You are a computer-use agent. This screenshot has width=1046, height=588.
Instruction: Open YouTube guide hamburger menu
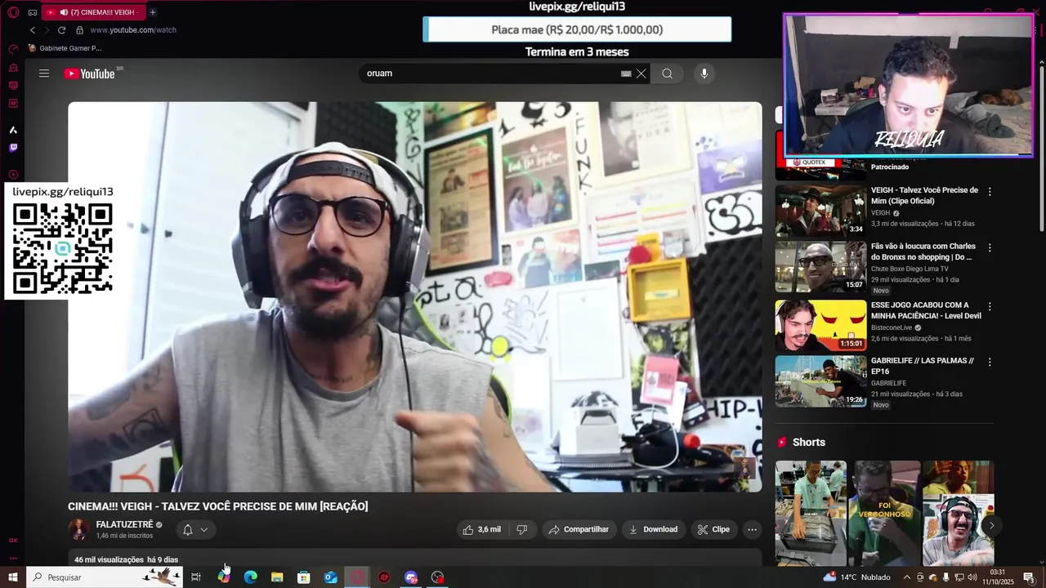coord(44,73)
